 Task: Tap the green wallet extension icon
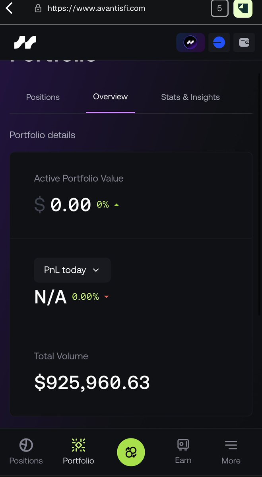[243, 8]
